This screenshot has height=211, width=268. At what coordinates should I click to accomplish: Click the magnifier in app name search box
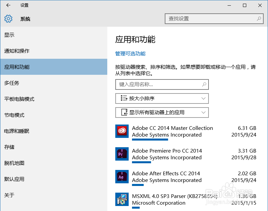[204, 84]
